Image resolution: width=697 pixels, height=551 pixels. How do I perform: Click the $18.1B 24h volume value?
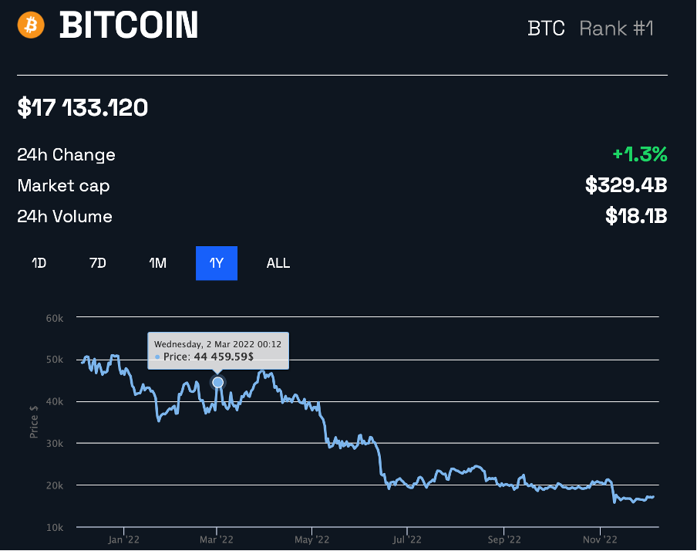pyautogui.click(x=637, y=216)
